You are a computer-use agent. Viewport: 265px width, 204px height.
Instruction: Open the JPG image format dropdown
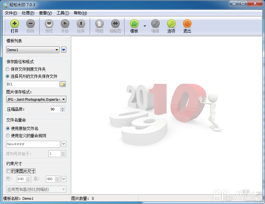[36, 99]
